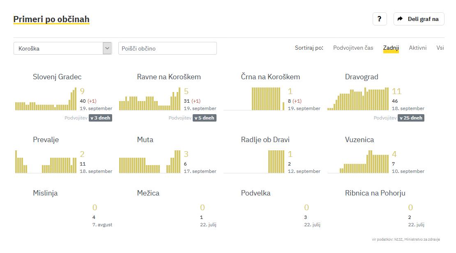Click the Primeri po občinah heading
Screen dimensions: 456x253
(x=51, y=19)
